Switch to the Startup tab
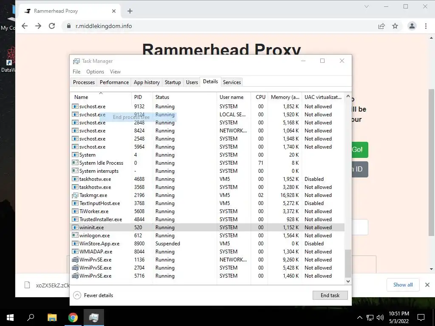This screenshot has width=435, height=326. [x=172, y=82]
